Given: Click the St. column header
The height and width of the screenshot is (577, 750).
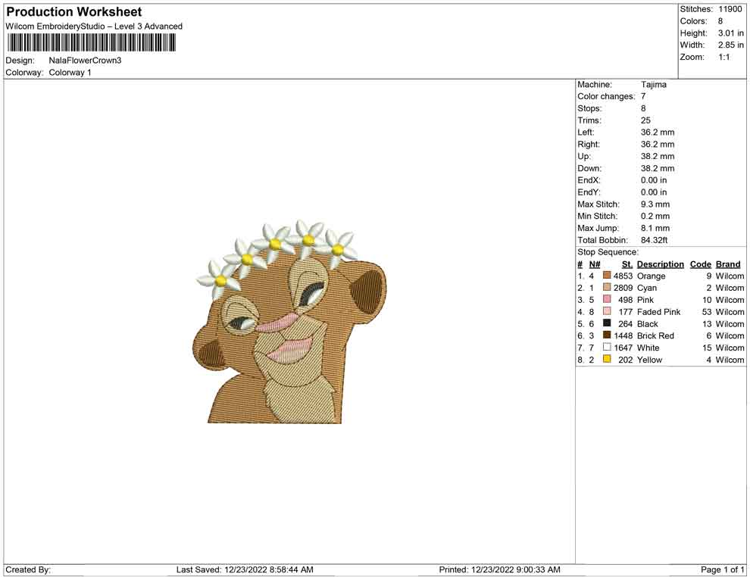Looking at the screenshot, I should (x=627, y=264).
